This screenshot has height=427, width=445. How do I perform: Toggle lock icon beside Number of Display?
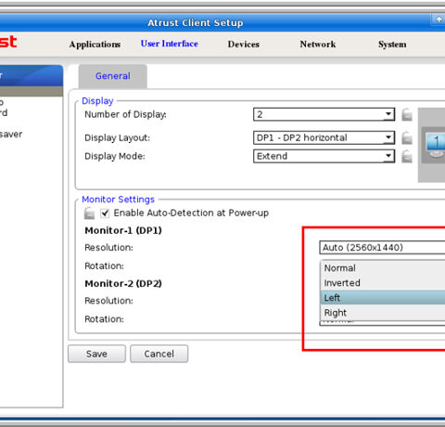tap(407, 115)
